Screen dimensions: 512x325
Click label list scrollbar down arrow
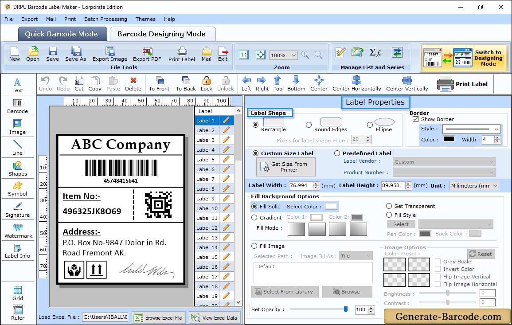tap(238, 302)
